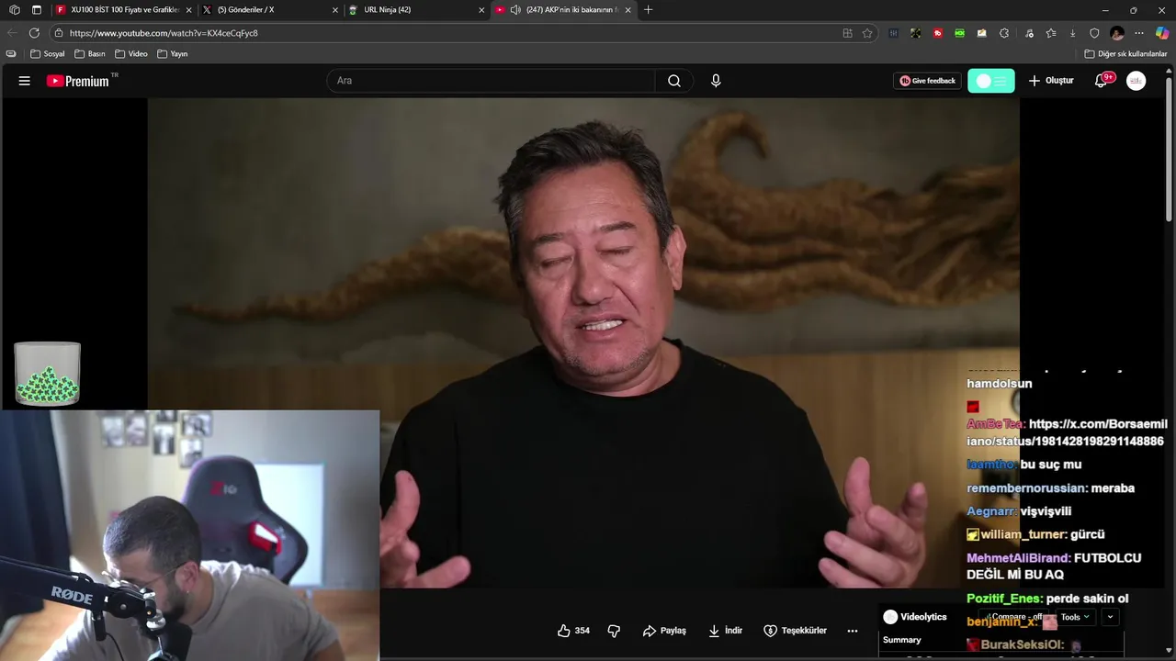Open Diğer sık kullanılanlar folder
Screen dimensions: 1176x661
coord(1125,54)
